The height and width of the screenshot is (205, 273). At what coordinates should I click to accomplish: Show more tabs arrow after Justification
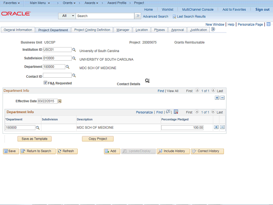[x=213, y=29]
